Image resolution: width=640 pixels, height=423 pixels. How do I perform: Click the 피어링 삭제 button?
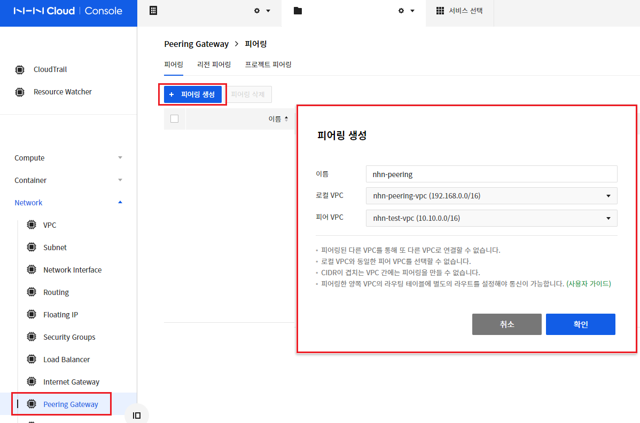[248, 94]
